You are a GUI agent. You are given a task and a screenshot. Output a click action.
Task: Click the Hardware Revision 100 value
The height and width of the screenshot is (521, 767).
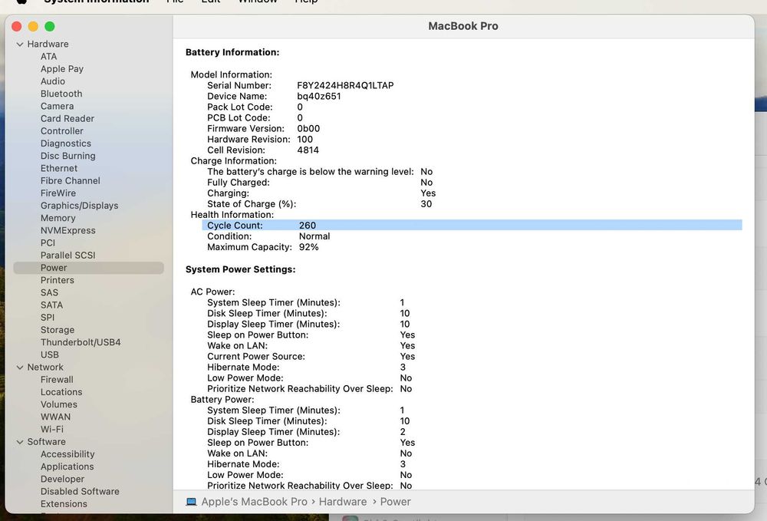click(304, 140)
